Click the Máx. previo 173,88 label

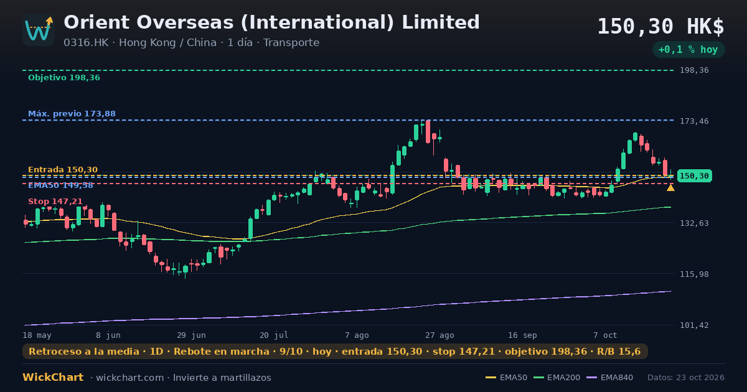[x=72, y=114]
